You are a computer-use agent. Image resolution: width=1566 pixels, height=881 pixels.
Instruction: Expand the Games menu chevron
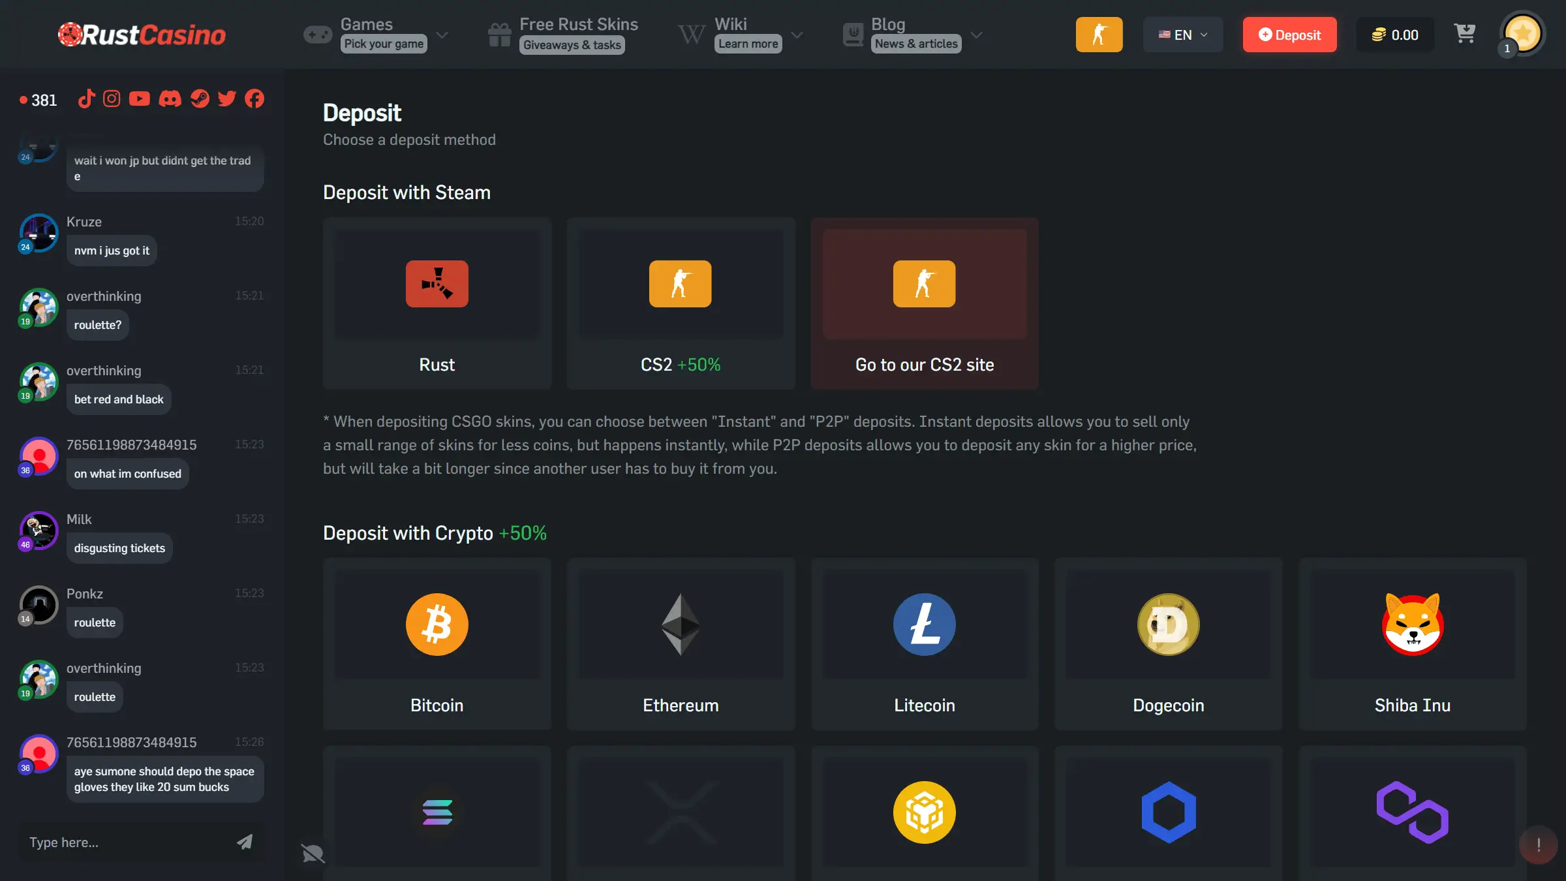(442, 35)
